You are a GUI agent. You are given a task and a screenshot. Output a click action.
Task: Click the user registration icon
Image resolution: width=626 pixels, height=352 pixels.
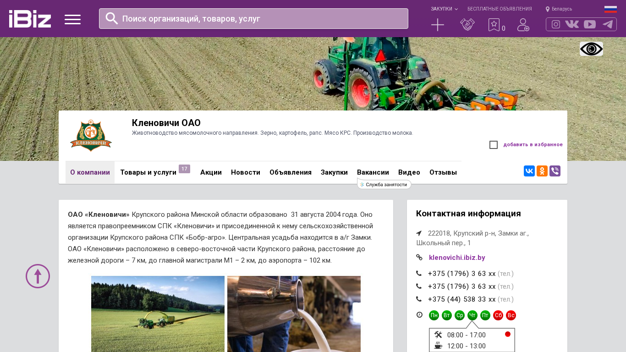click(523, 25)
